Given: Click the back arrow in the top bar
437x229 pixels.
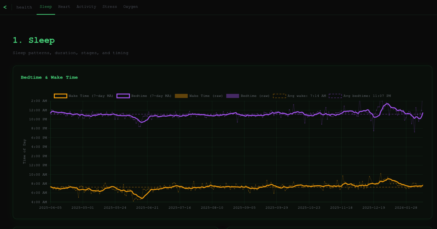Looking at the screenshot, I should point(5,7).
